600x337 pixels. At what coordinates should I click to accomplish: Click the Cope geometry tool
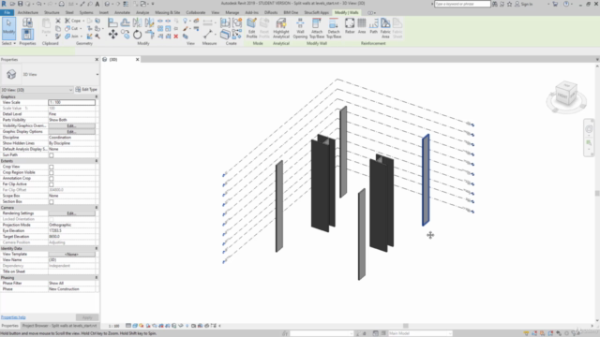[73, 21]
